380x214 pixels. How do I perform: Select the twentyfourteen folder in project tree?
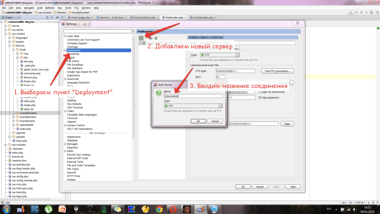[28, 113]
